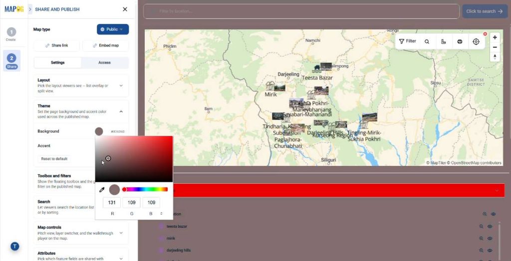
Task: Select mirik in the list
Action: click(x=171, y=238)
